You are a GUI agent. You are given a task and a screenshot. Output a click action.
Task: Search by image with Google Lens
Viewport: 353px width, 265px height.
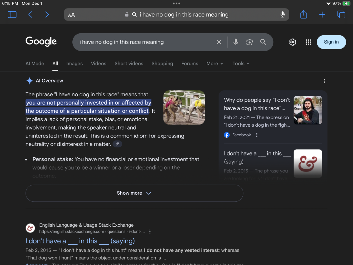[x=249, y=42]
